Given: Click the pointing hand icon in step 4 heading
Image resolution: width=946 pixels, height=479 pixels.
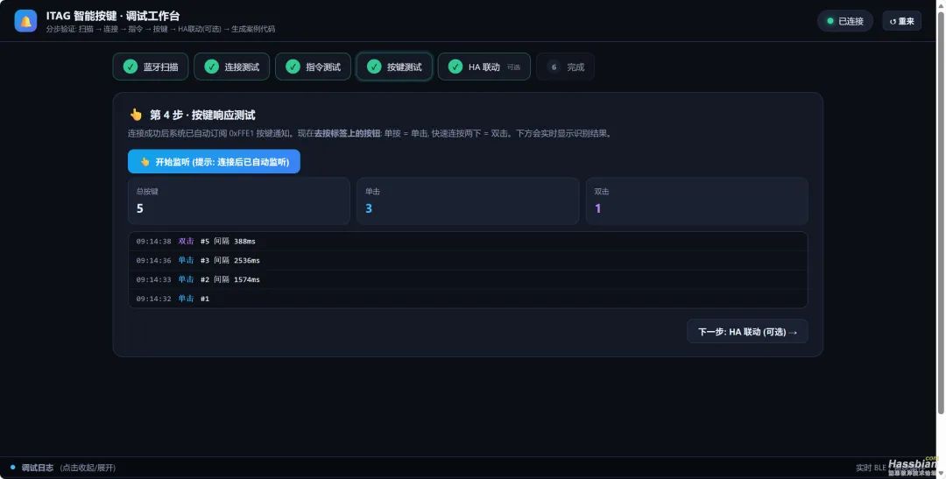Looking at the screenshot, I should click(136, 115).
